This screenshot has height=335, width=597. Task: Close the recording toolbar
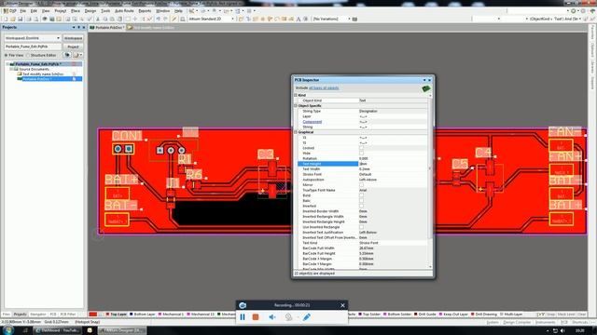point(342,305)
